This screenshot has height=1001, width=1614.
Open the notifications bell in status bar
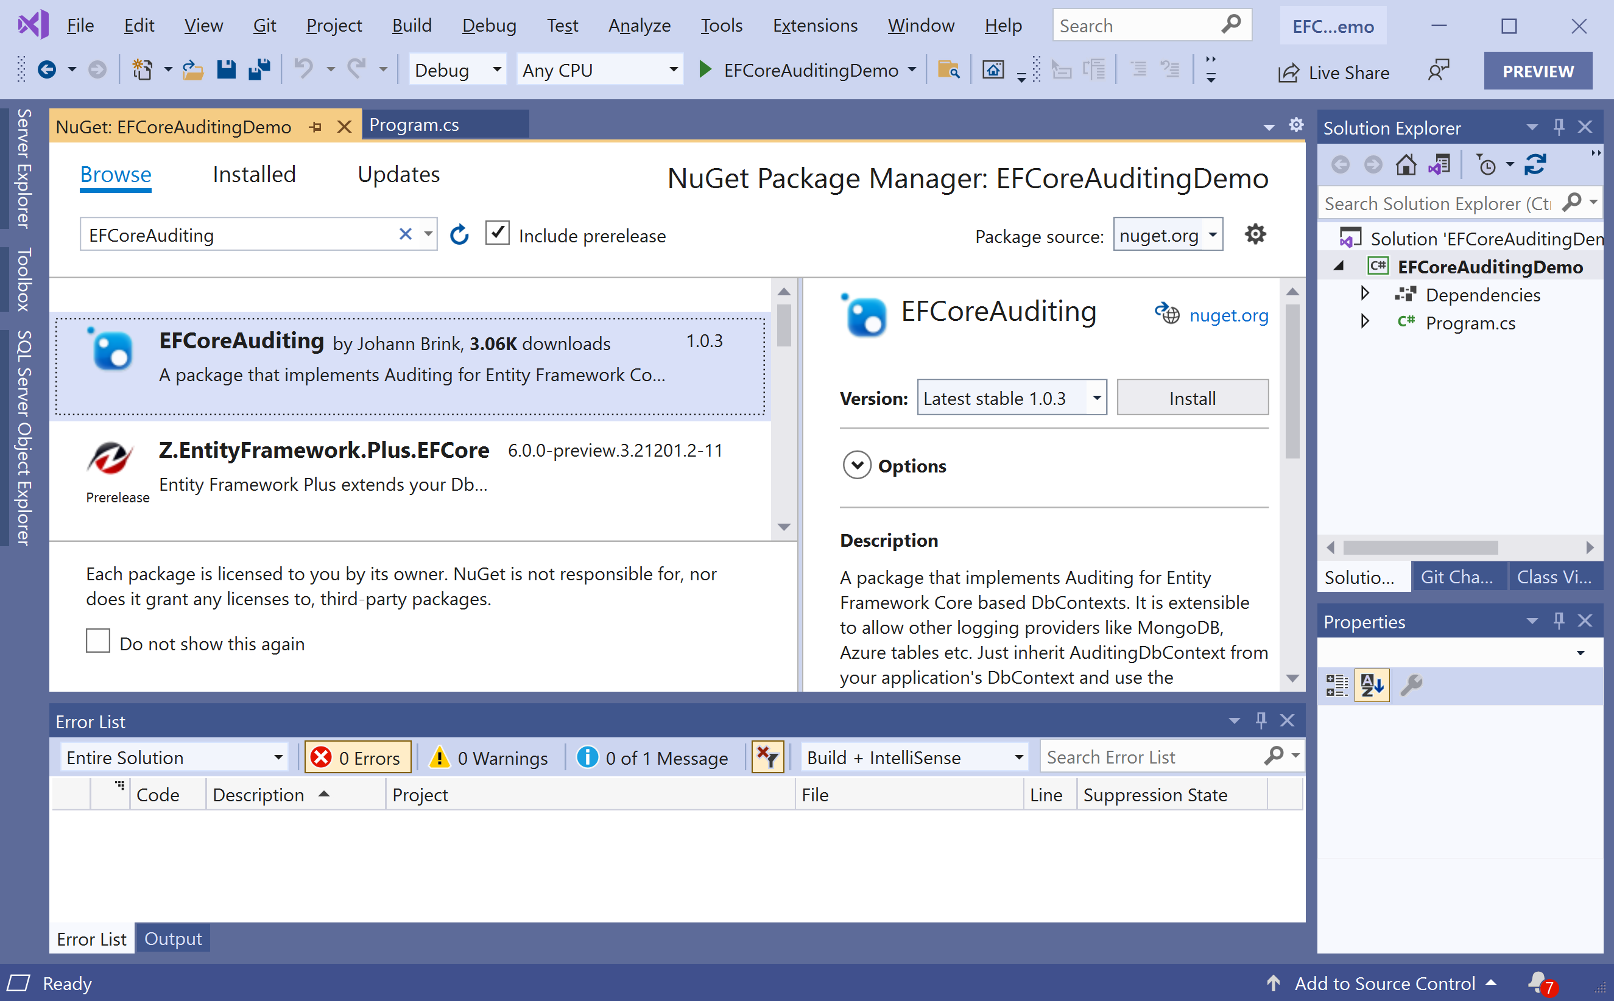[x=1538, y=982]
